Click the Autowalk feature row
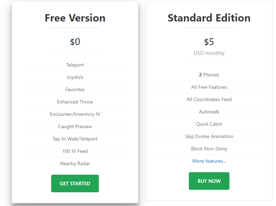Viewport: 276px width, 206px height. pyautogui.click(x=209, y=112)
